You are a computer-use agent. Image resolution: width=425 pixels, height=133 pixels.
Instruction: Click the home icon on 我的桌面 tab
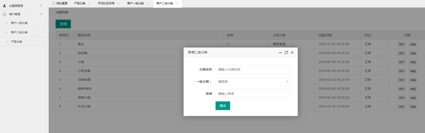pyautogui.click(x=54, y=3)
